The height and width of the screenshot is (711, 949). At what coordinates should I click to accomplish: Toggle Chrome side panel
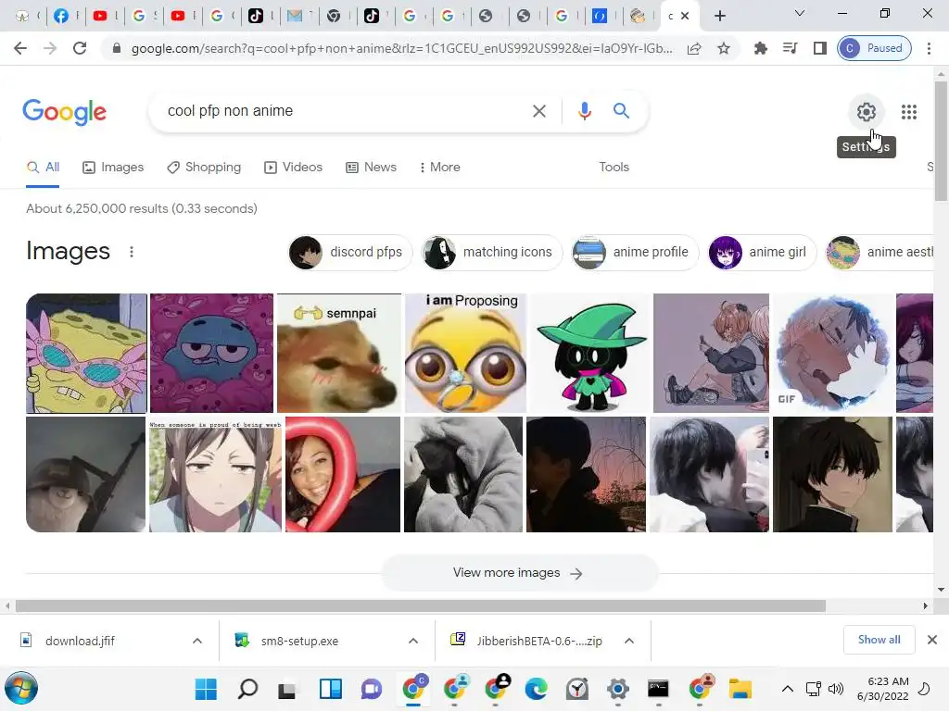tap(819, 48)
